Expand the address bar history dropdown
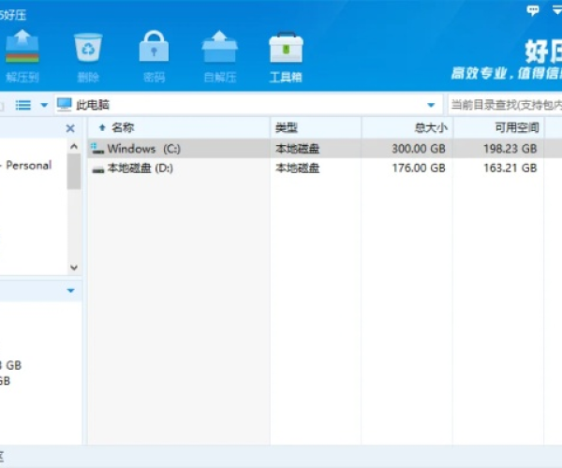The width and height of the screenshot is (562, 468). tap(431, 105)
